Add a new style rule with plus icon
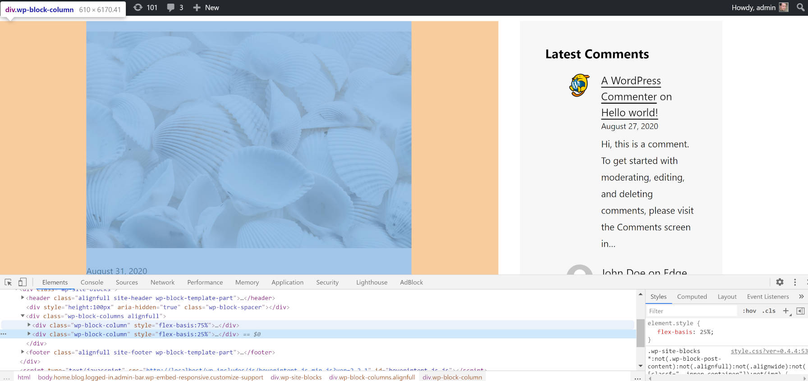Viewport: 808px width, 381px height. pos(786,311)
